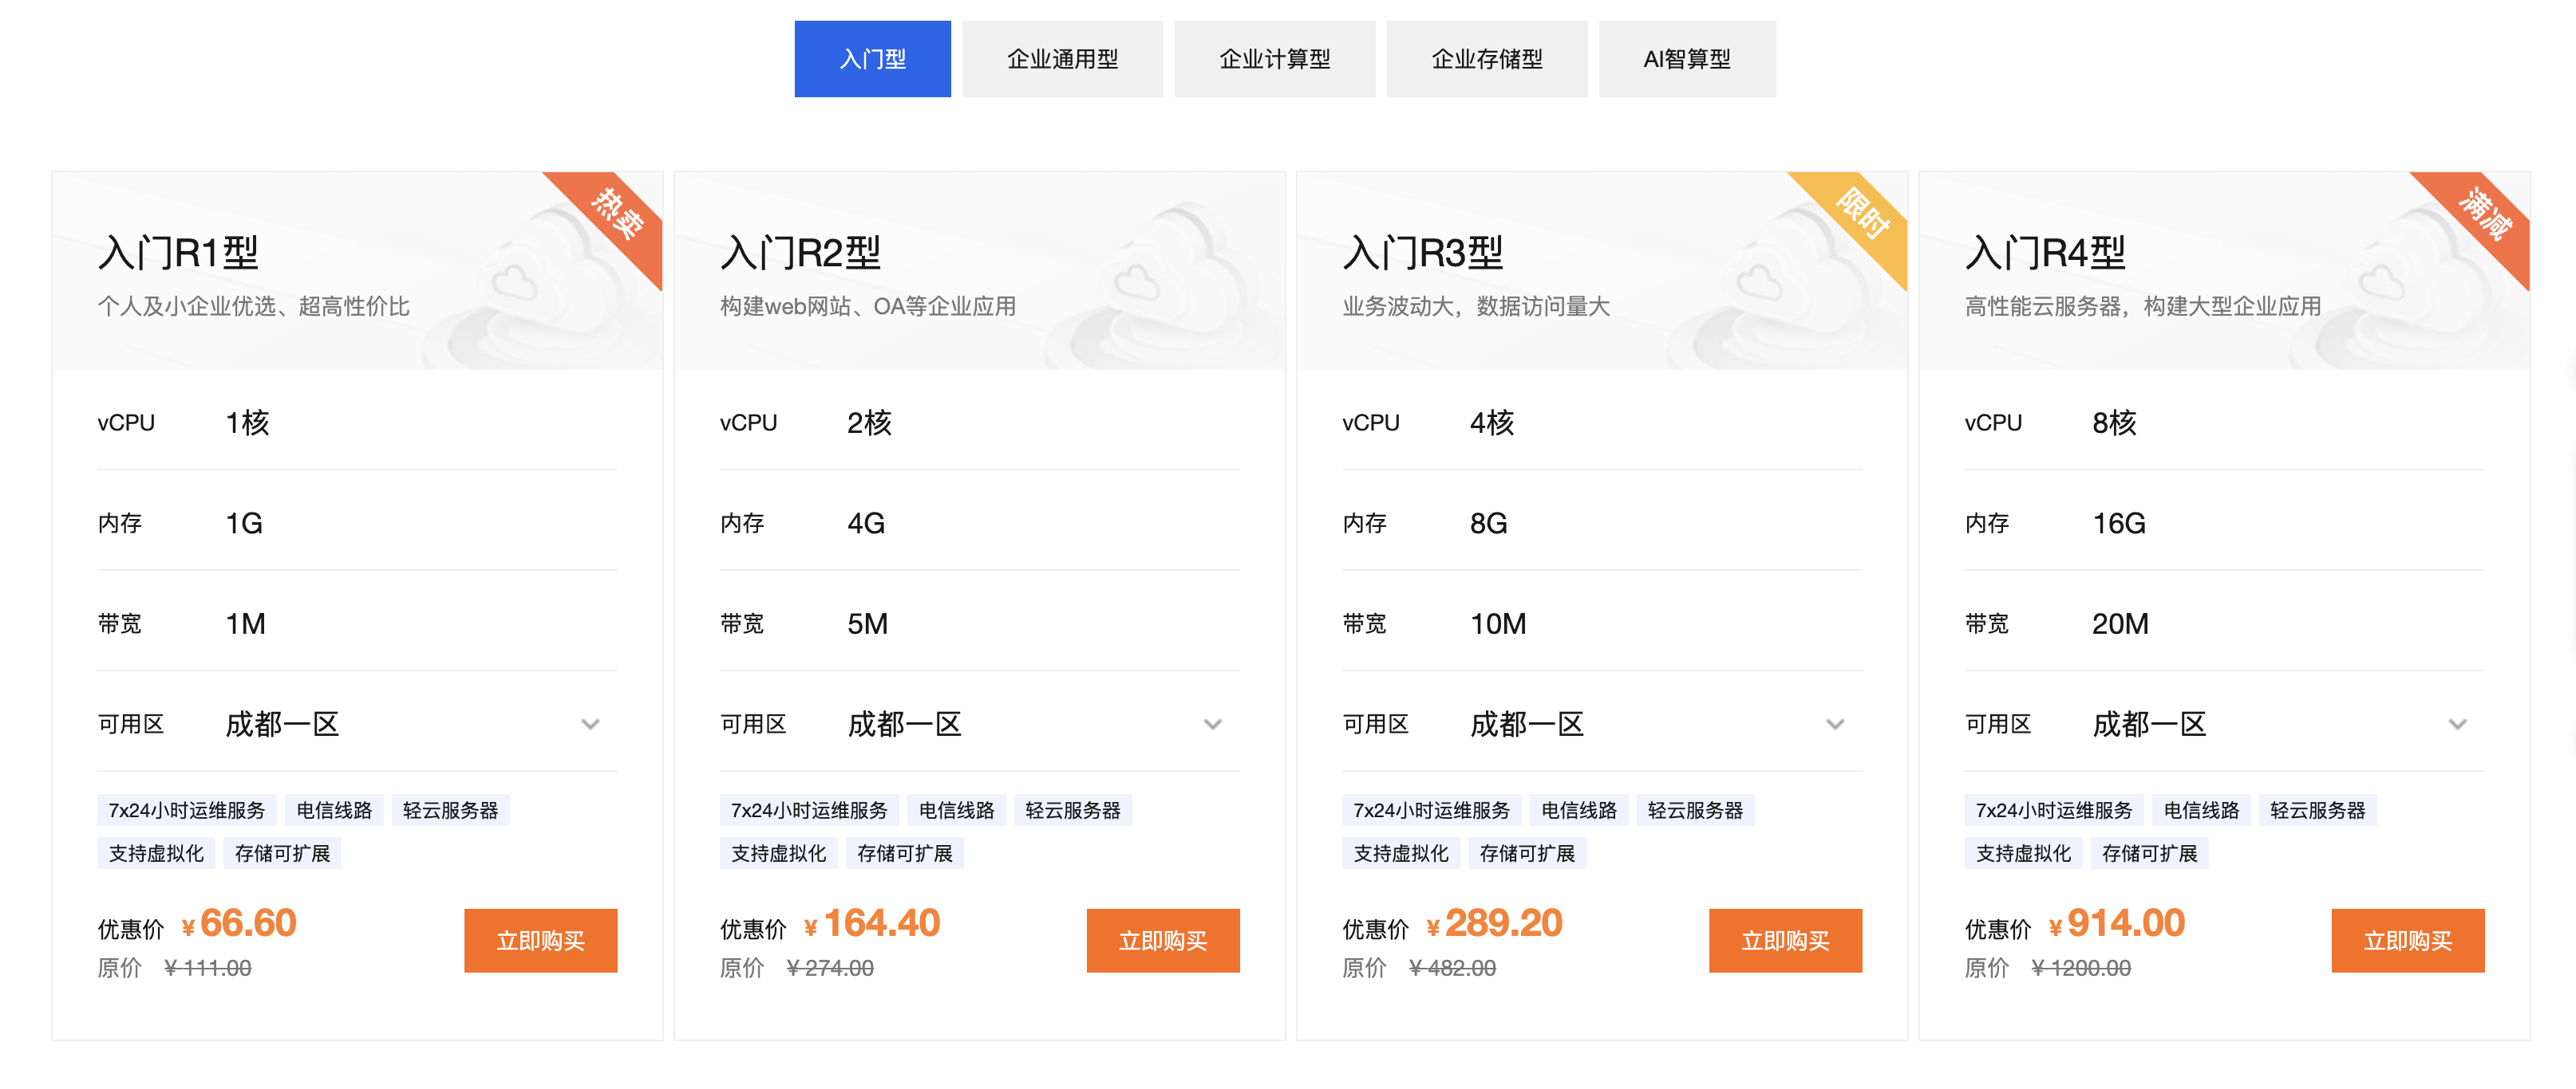Viewport: 2576px width, 1089px height.
Task: Click 7x24小时运维服务 tag on R1 card
Action: coord(186,810)
